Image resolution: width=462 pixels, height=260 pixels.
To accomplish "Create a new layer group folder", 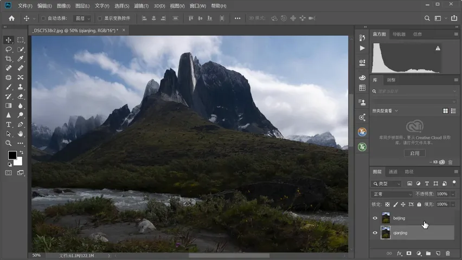I will tap(428, 253).
